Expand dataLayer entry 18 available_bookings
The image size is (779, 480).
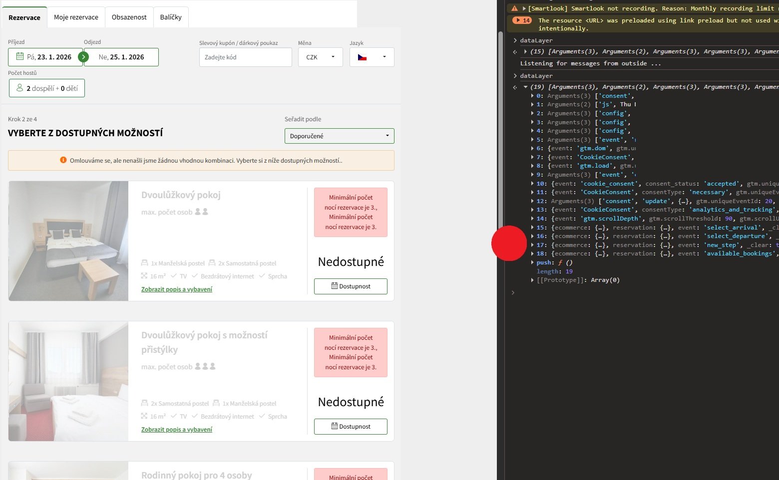coord(532,254)
